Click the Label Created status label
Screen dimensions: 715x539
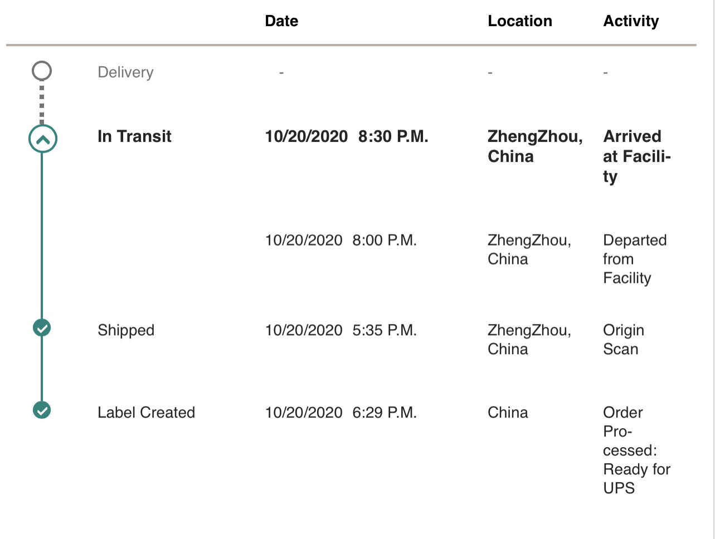click(146, 413)
